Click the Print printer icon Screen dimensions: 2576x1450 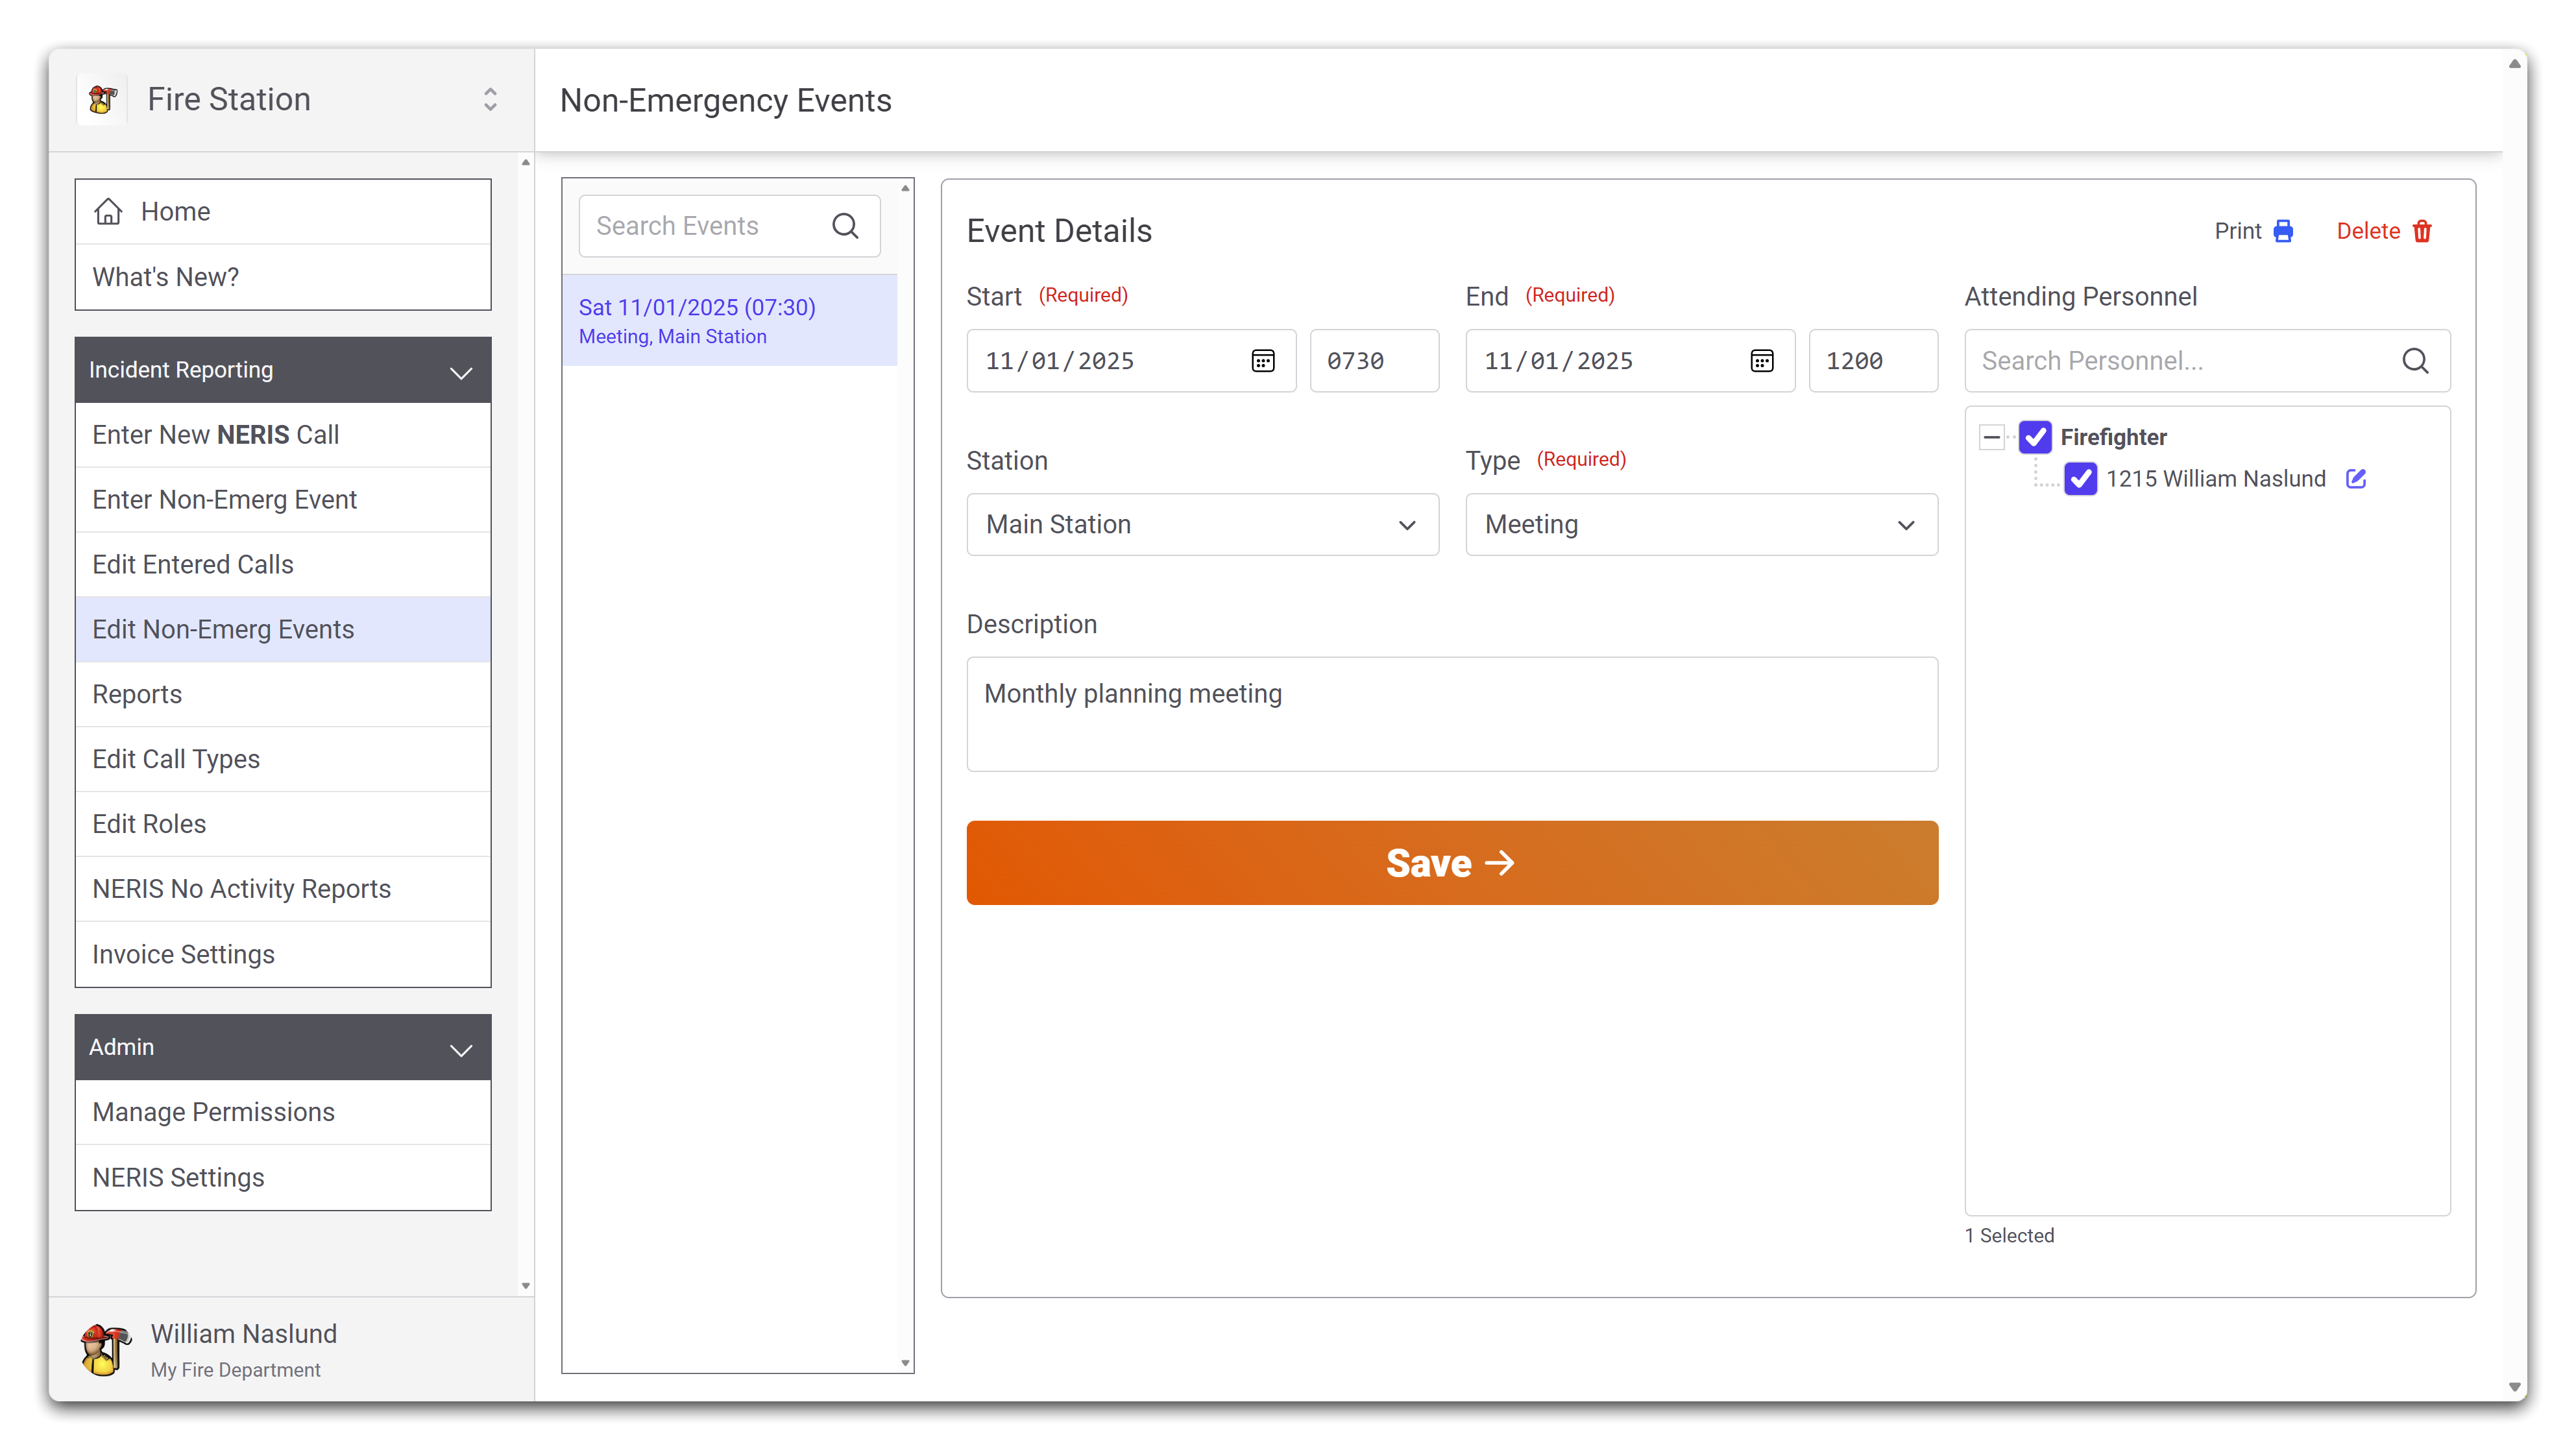pyautogui.click(x=2282, y=231)
